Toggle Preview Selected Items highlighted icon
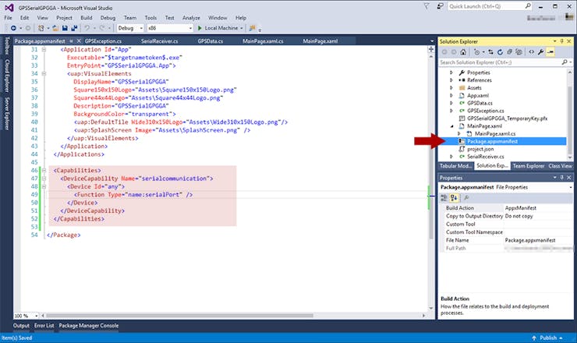 (550, 52)
